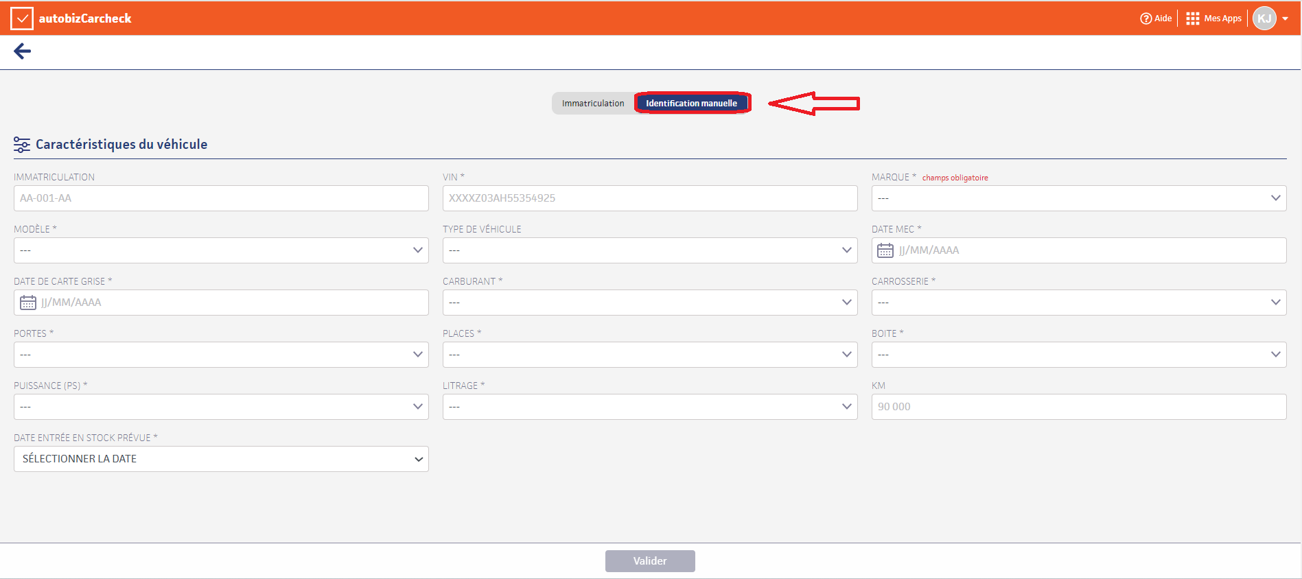This screenshot has width=1302, height=579.
Task: Click the Caractéristiques du véhicule sliders icon
Action: (x=22, y=145)
